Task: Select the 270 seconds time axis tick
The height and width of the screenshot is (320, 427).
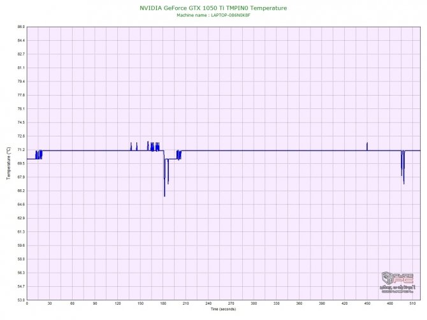Action: tap(231, 303)
